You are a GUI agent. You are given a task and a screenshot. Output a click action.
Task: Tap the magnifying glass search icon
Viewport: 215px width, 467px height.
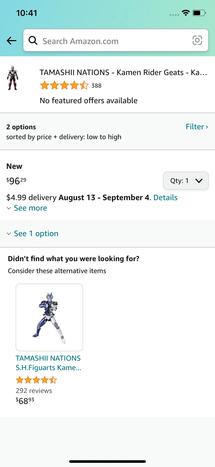pos(33,40)
